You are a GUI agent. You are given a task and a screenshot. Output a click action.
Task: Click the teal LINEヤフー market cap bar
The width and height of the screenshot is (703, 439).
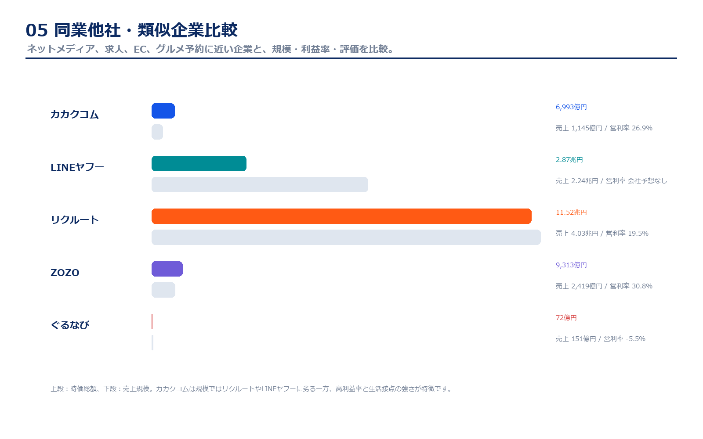tap(199, 163)
